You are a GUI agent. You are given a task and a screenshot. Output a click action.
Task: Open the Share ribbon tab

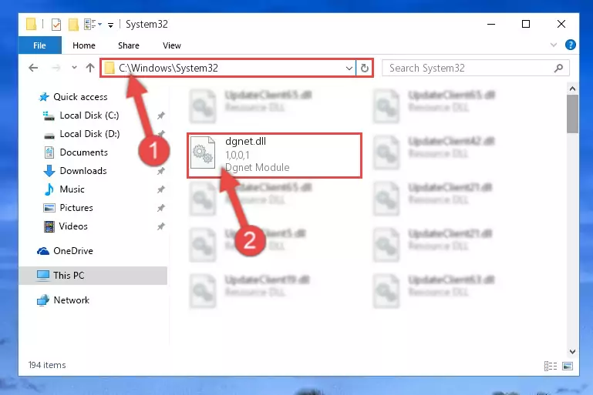129,45
